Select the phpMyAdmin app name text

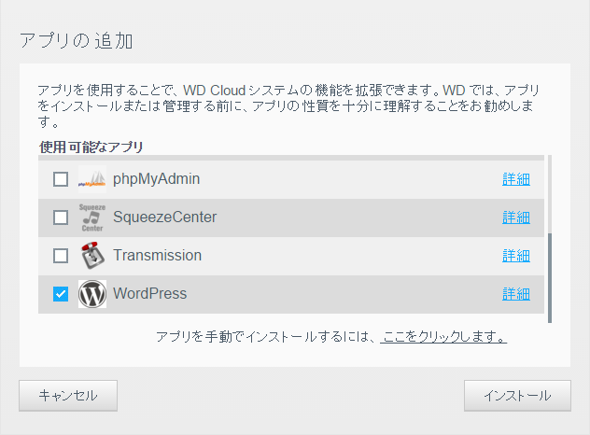tap(156, 178)
